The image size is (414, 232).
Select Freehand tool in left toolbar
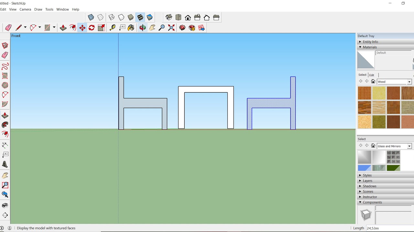(x=5, y=67)
